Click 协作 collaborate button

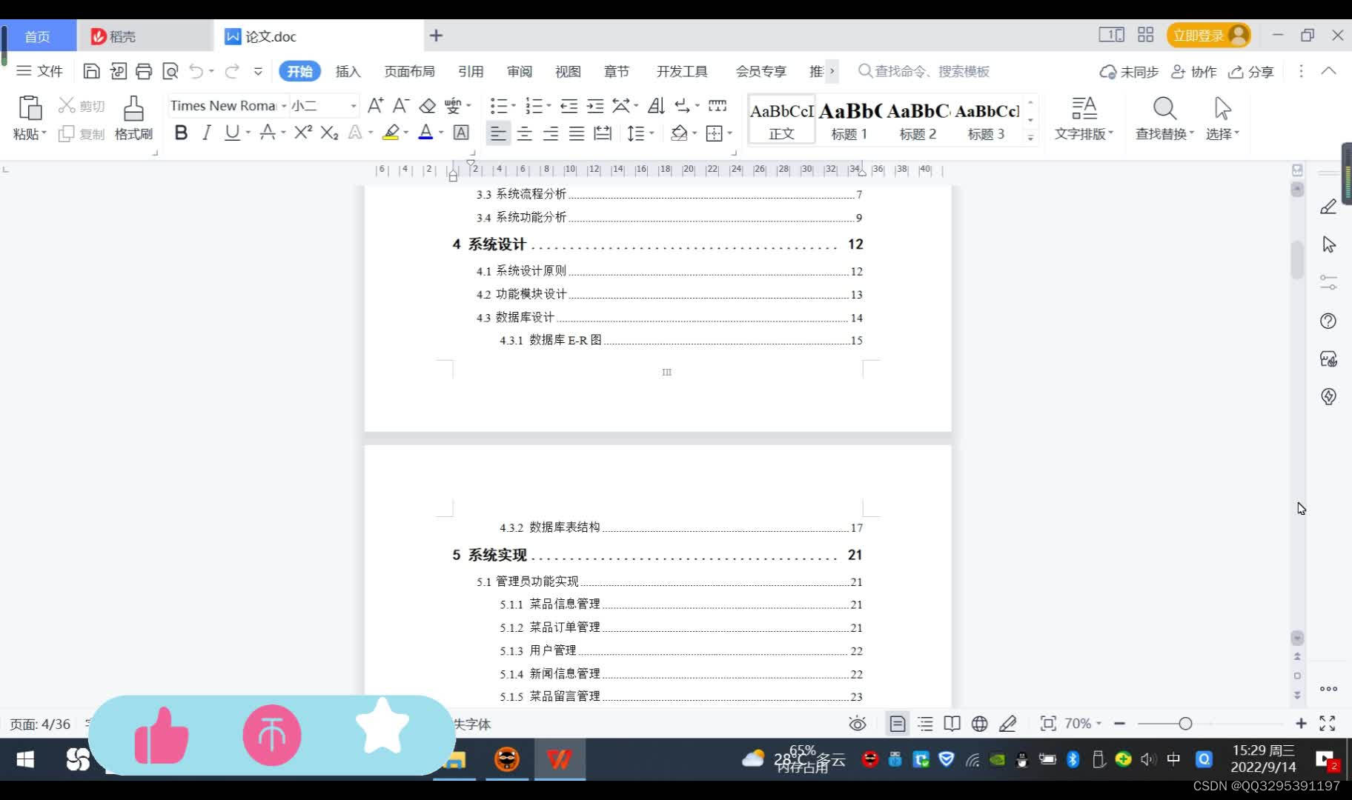[1194, 72]
